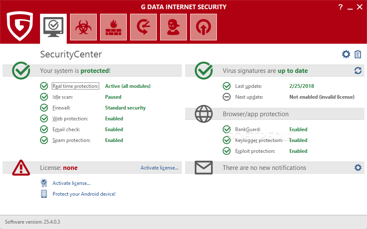Open settings via the top gear icon

click(346, 54)
